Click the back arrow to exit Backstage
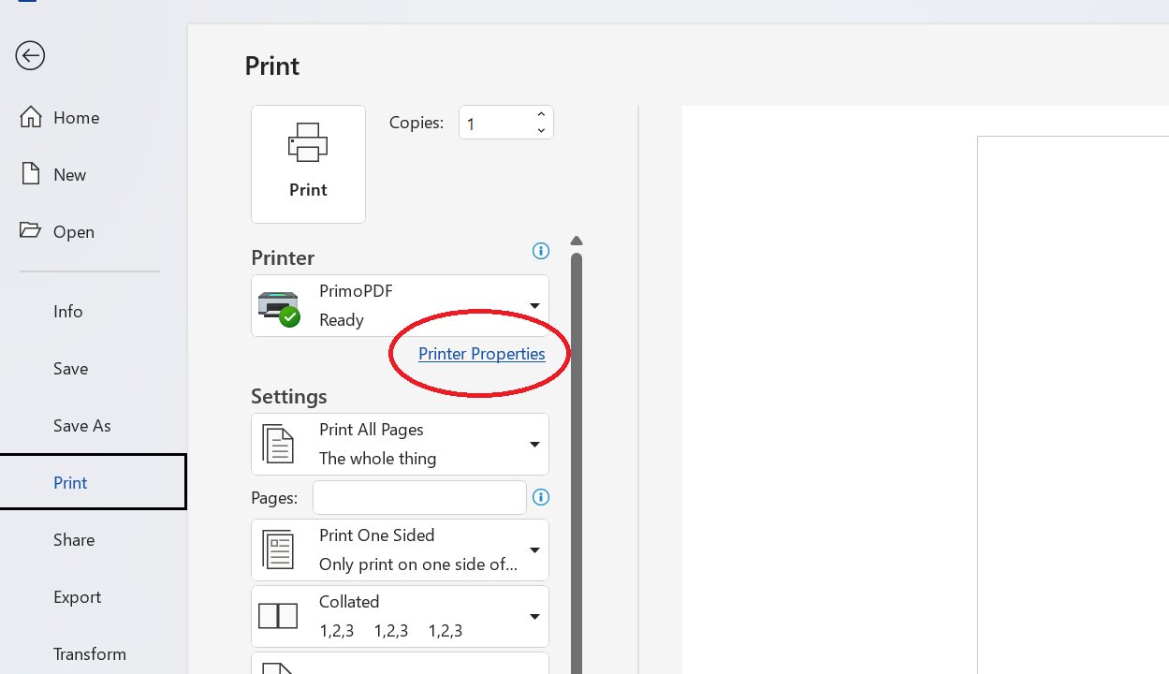This screenshot has height=674, width=1169. tap(30, 55)
